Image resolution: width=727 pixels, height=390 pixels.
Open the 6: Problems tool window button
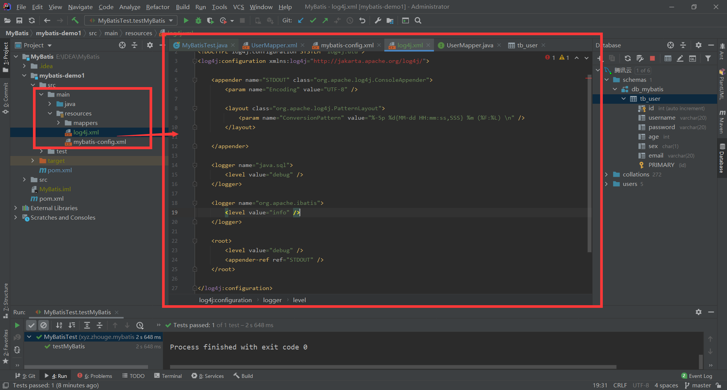[95, 376]
